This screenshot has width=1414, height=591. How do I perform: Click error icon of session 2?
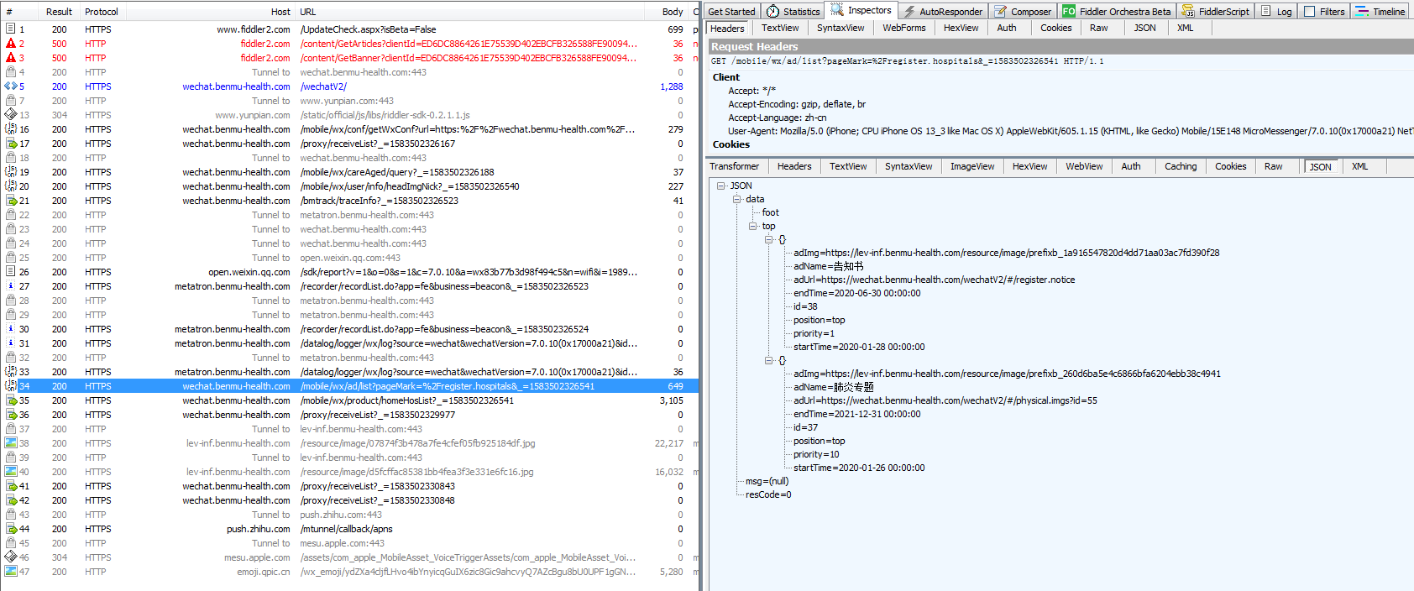(x=11, y=43)
